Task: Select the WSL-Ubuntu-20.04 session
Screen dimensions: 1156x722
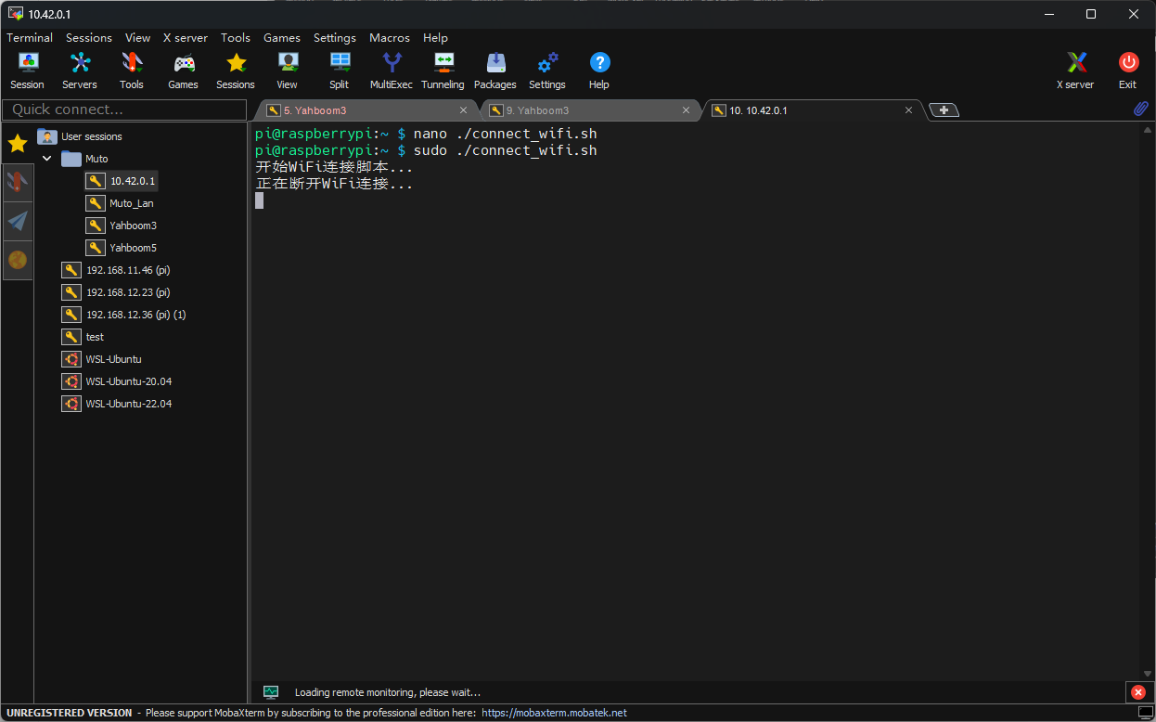Action: [x=128, y=381]
